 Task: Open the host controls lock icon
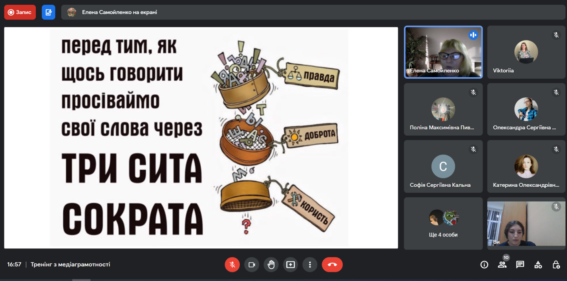coord(556,265)
